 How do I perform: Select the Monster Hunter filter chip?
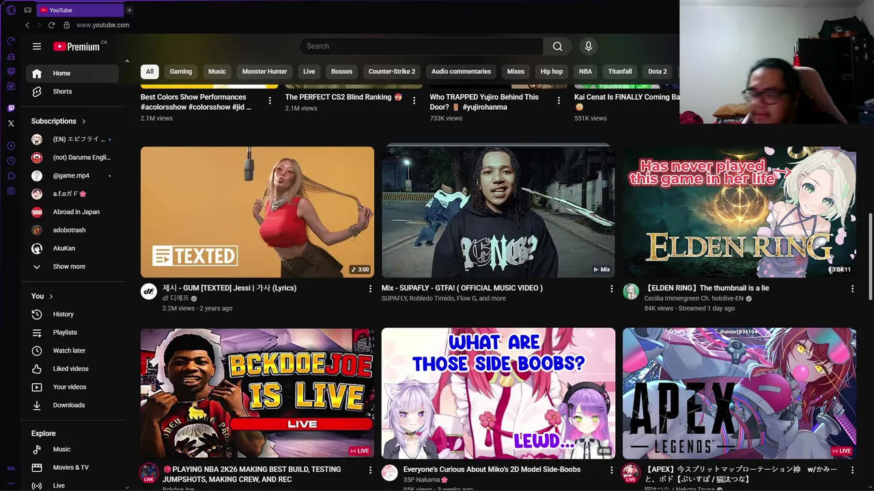click(x=264, y=72)
